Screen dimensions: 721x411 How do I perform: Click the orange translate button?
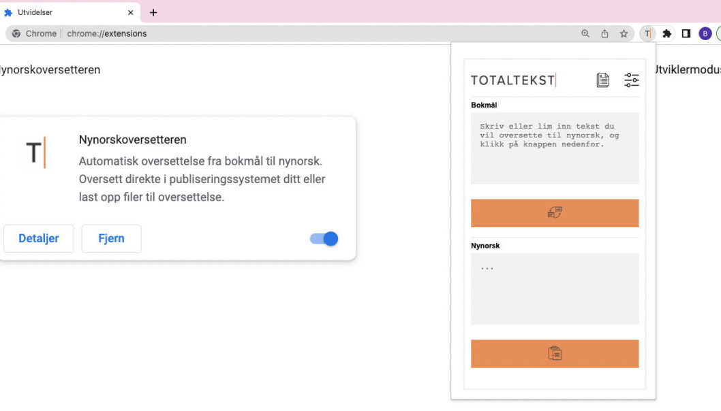[x=555, y=213]
